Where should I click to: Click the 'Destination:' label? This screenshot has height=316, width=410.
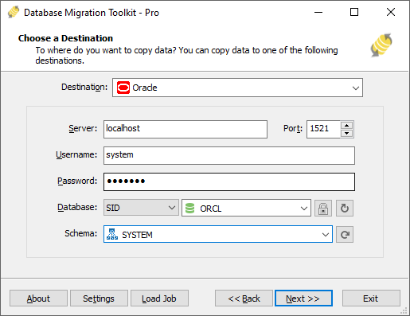[84, 87]
